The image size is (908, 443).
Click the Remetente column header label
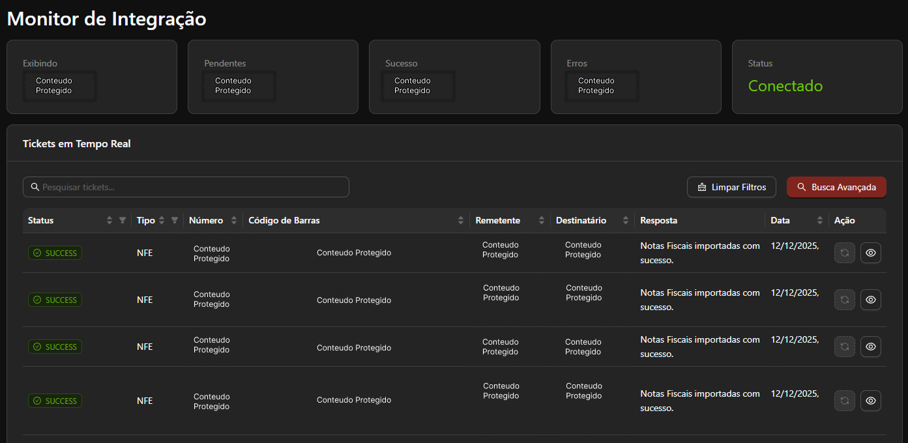tap(498, 220)
